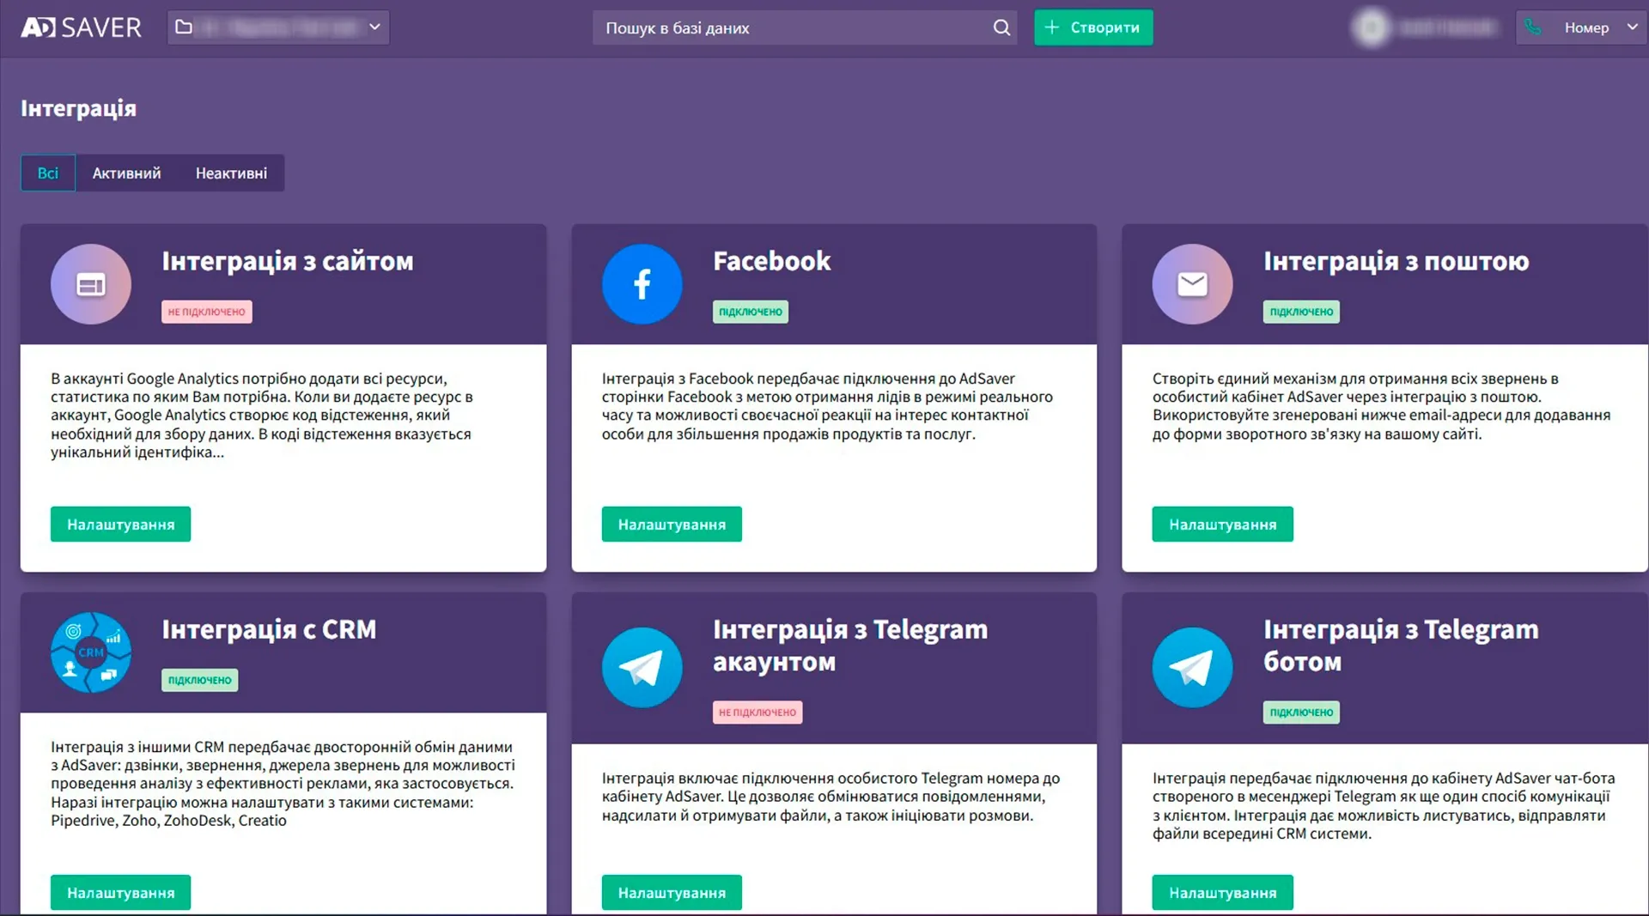The width and height of the screenshot is (1649, 916).
Task: Click the Google Analytics description text
Action: [262, 416]
